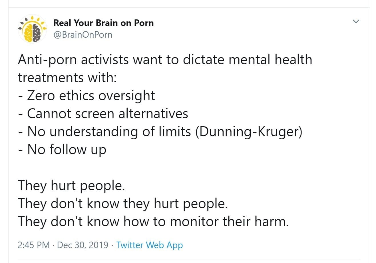Click the "(Dunning-Kruger)" parenthetical
The width and height of the screenshot is (376, 263).
click(x=248, y=132)
